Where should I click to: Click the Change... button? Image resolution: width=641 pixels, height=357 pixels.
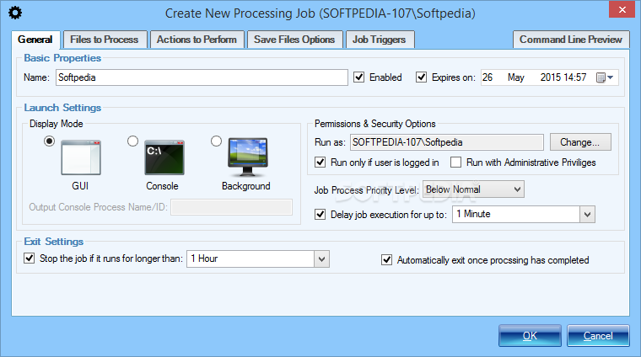tap(580, 142)
